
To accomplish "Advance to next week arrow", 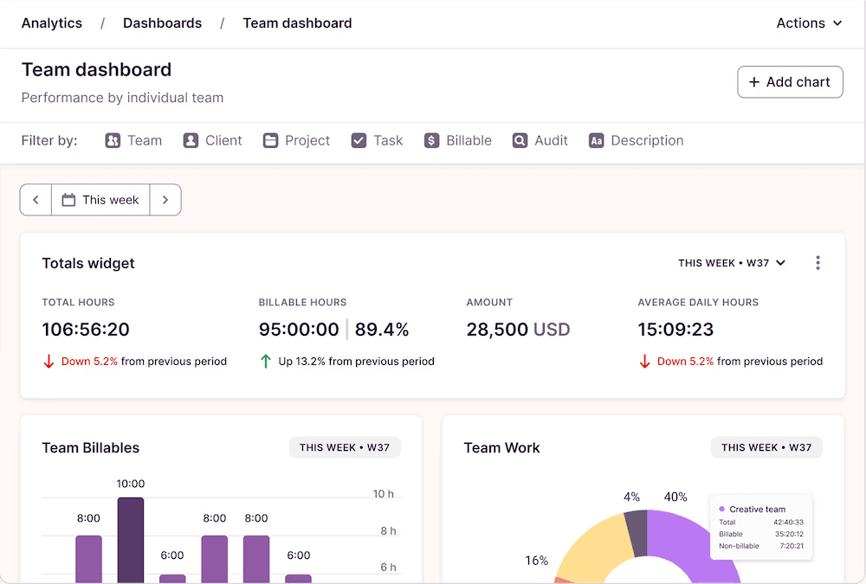I will click(165, 200).
